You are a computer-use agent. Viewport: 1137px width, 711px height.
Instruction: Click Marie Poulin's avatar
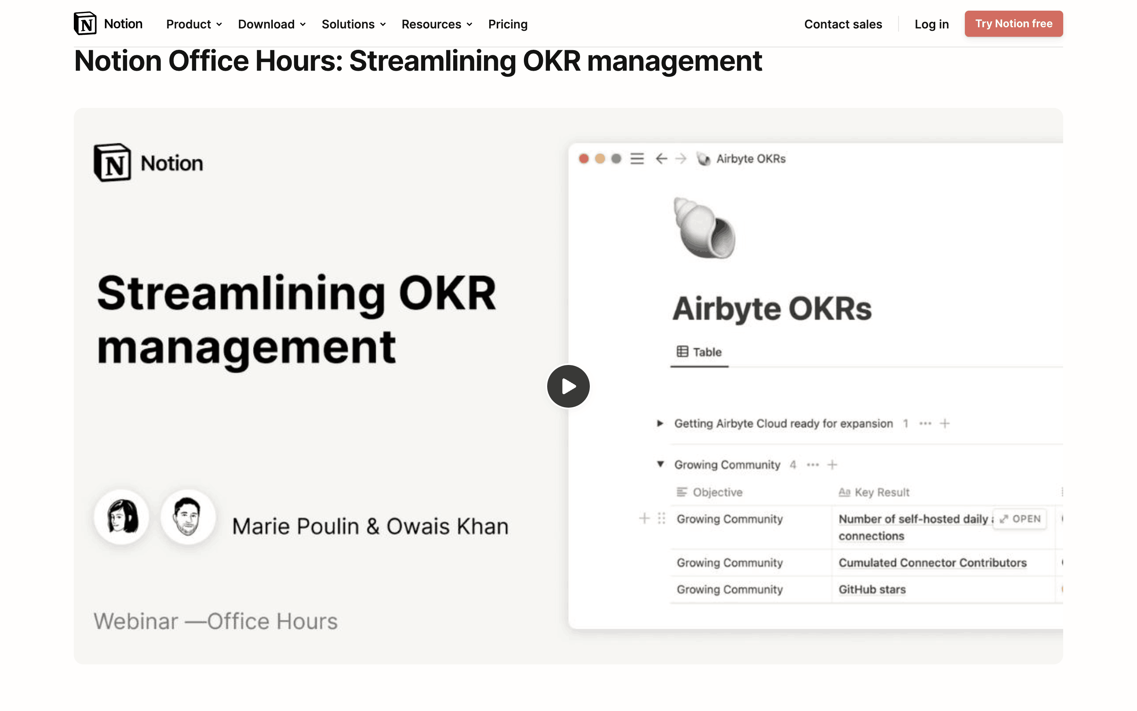[122, 517]
